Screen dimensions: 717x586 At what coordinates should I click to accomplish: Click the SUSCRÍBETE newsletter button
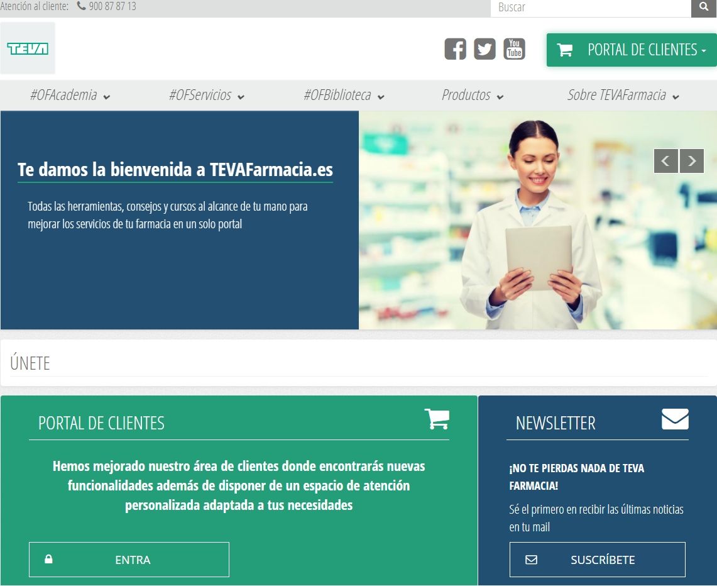pos(597,560)
